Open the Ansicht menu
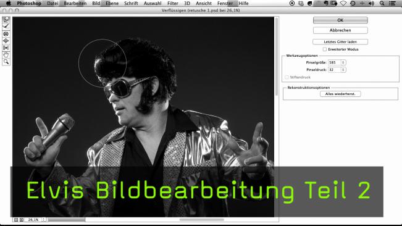 tap(204, 3)
